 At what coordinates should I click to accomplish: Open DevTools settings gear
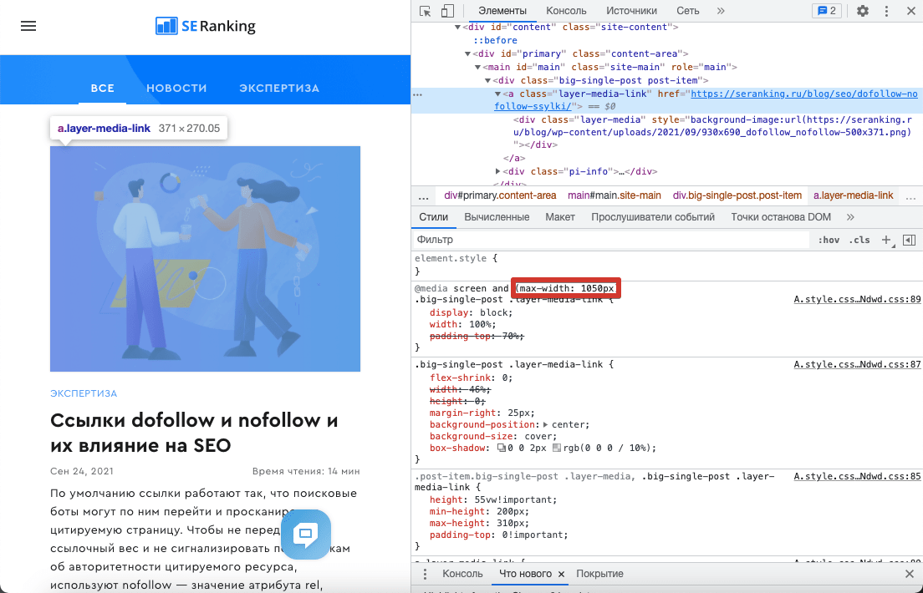pos(863,11)
